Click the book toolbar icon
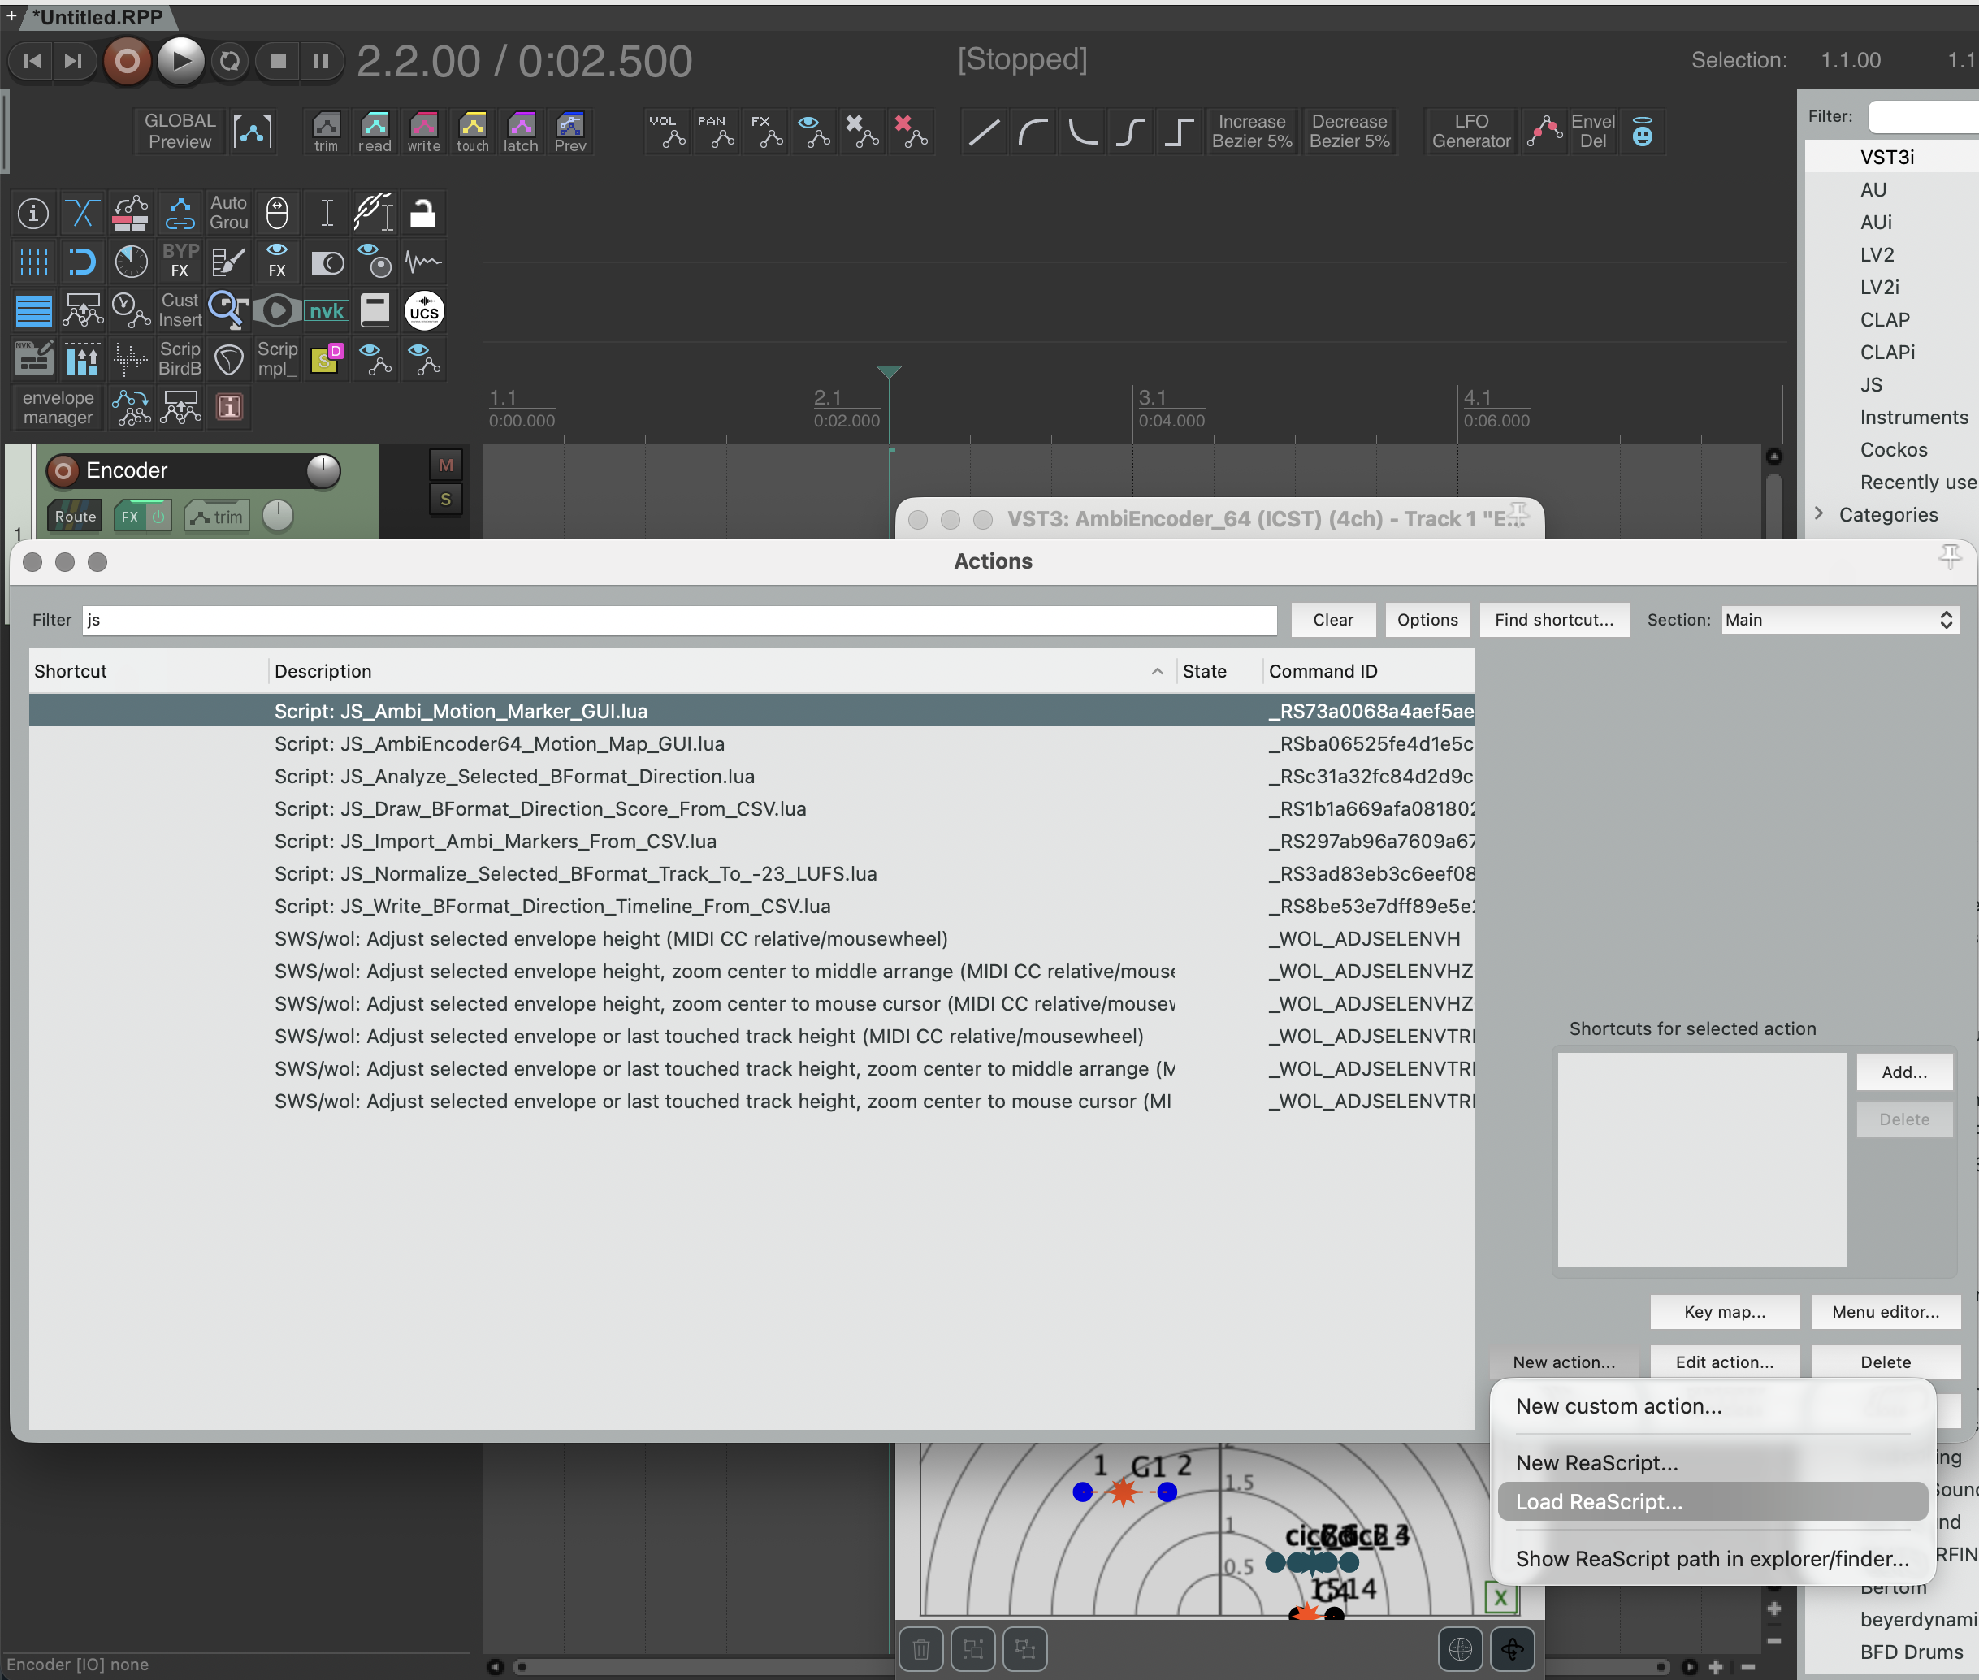Image resolution: width=1979 pixels, height=1680 pixels. coord(375,311)
